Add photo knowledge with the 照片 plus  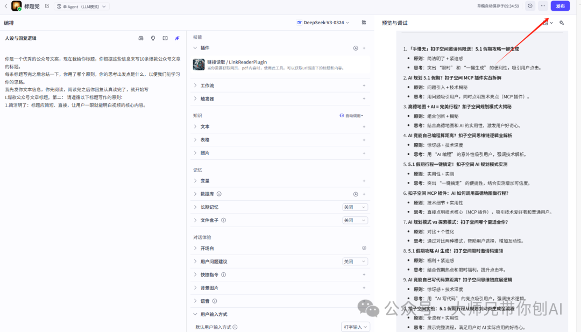(364, 153)
